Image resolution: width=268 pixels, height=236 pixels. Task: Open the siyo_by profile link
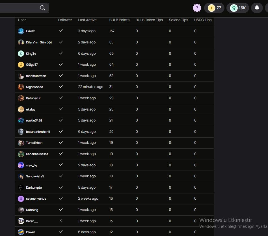coord(32,166)
